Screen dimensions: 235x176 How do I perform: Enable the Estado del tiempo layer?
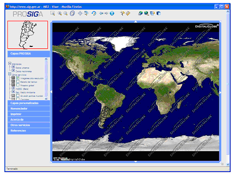pos(18,81)
